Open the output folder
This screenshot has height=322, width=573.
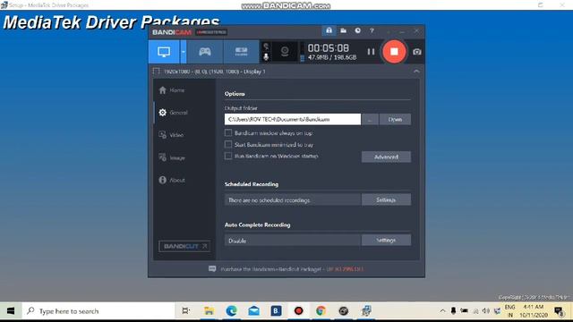395,119
